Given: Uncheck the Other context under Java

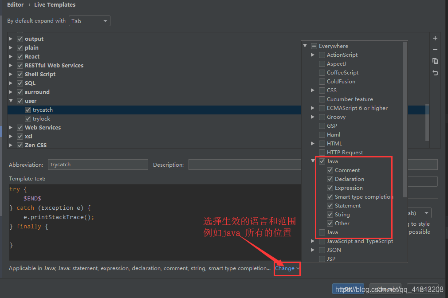Looking at the screenshot, I should pyautogui.click(x=330, y=223).
